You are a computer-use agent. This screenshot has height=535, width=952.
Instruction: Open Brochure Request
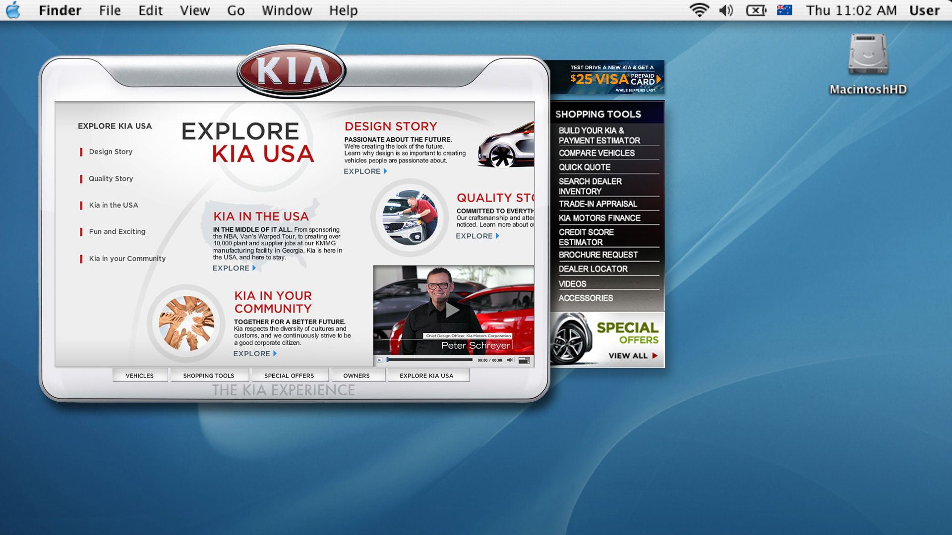(x=598, y=255)
